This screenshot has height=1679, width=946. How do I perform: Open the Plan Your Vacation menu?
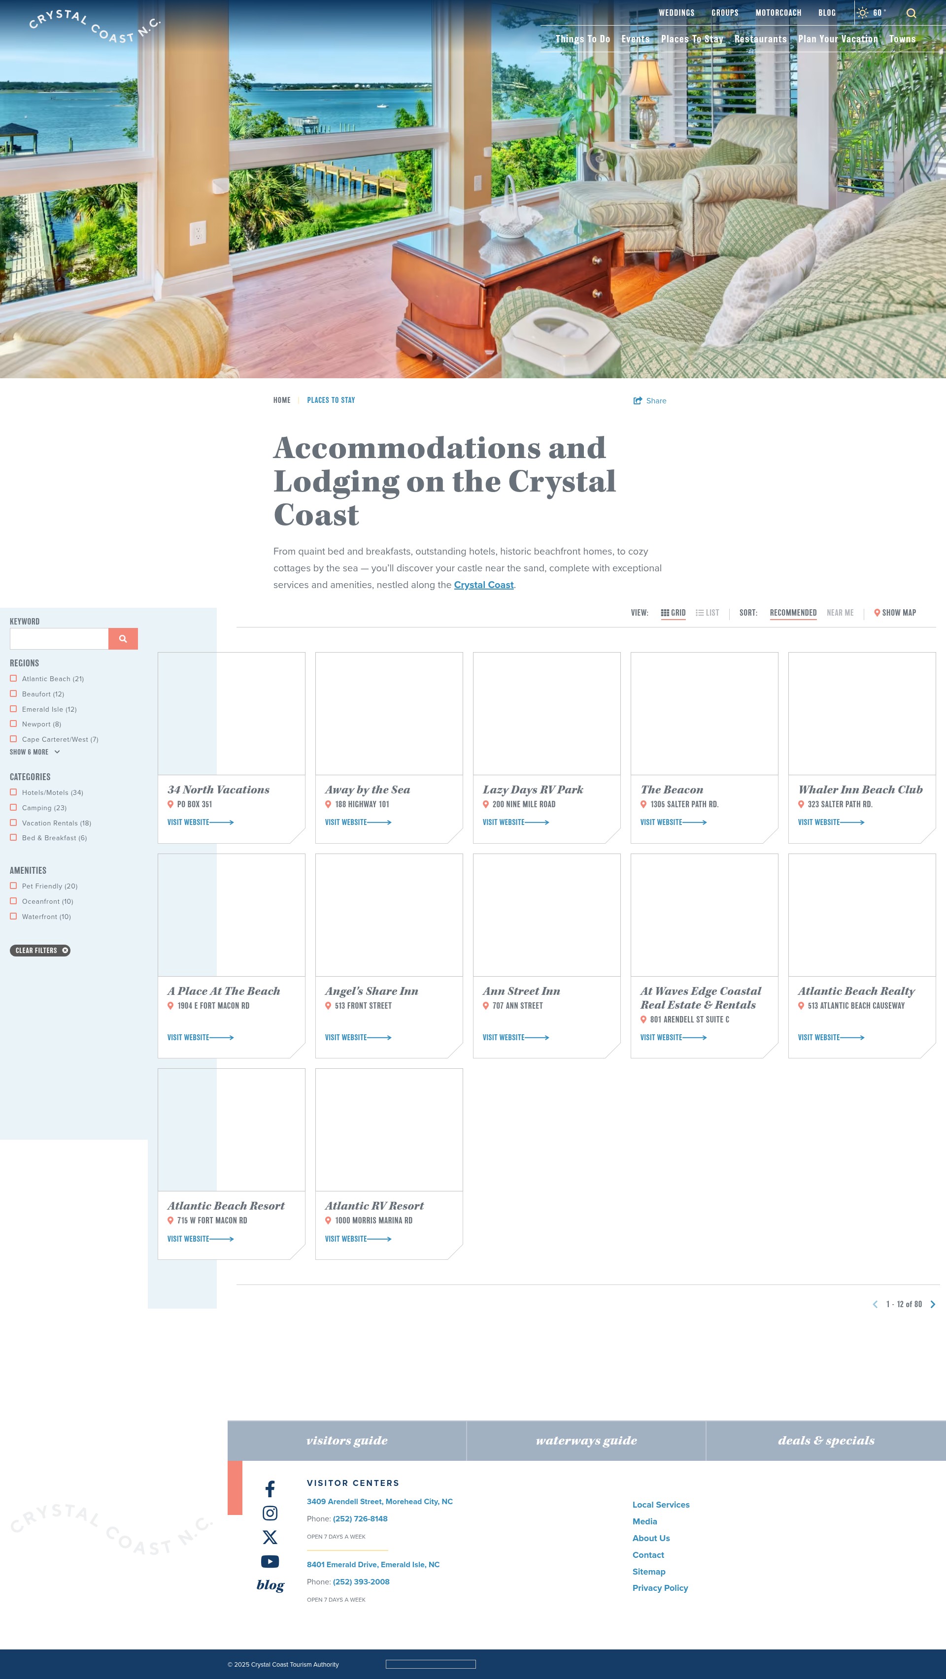coord(839,39)
